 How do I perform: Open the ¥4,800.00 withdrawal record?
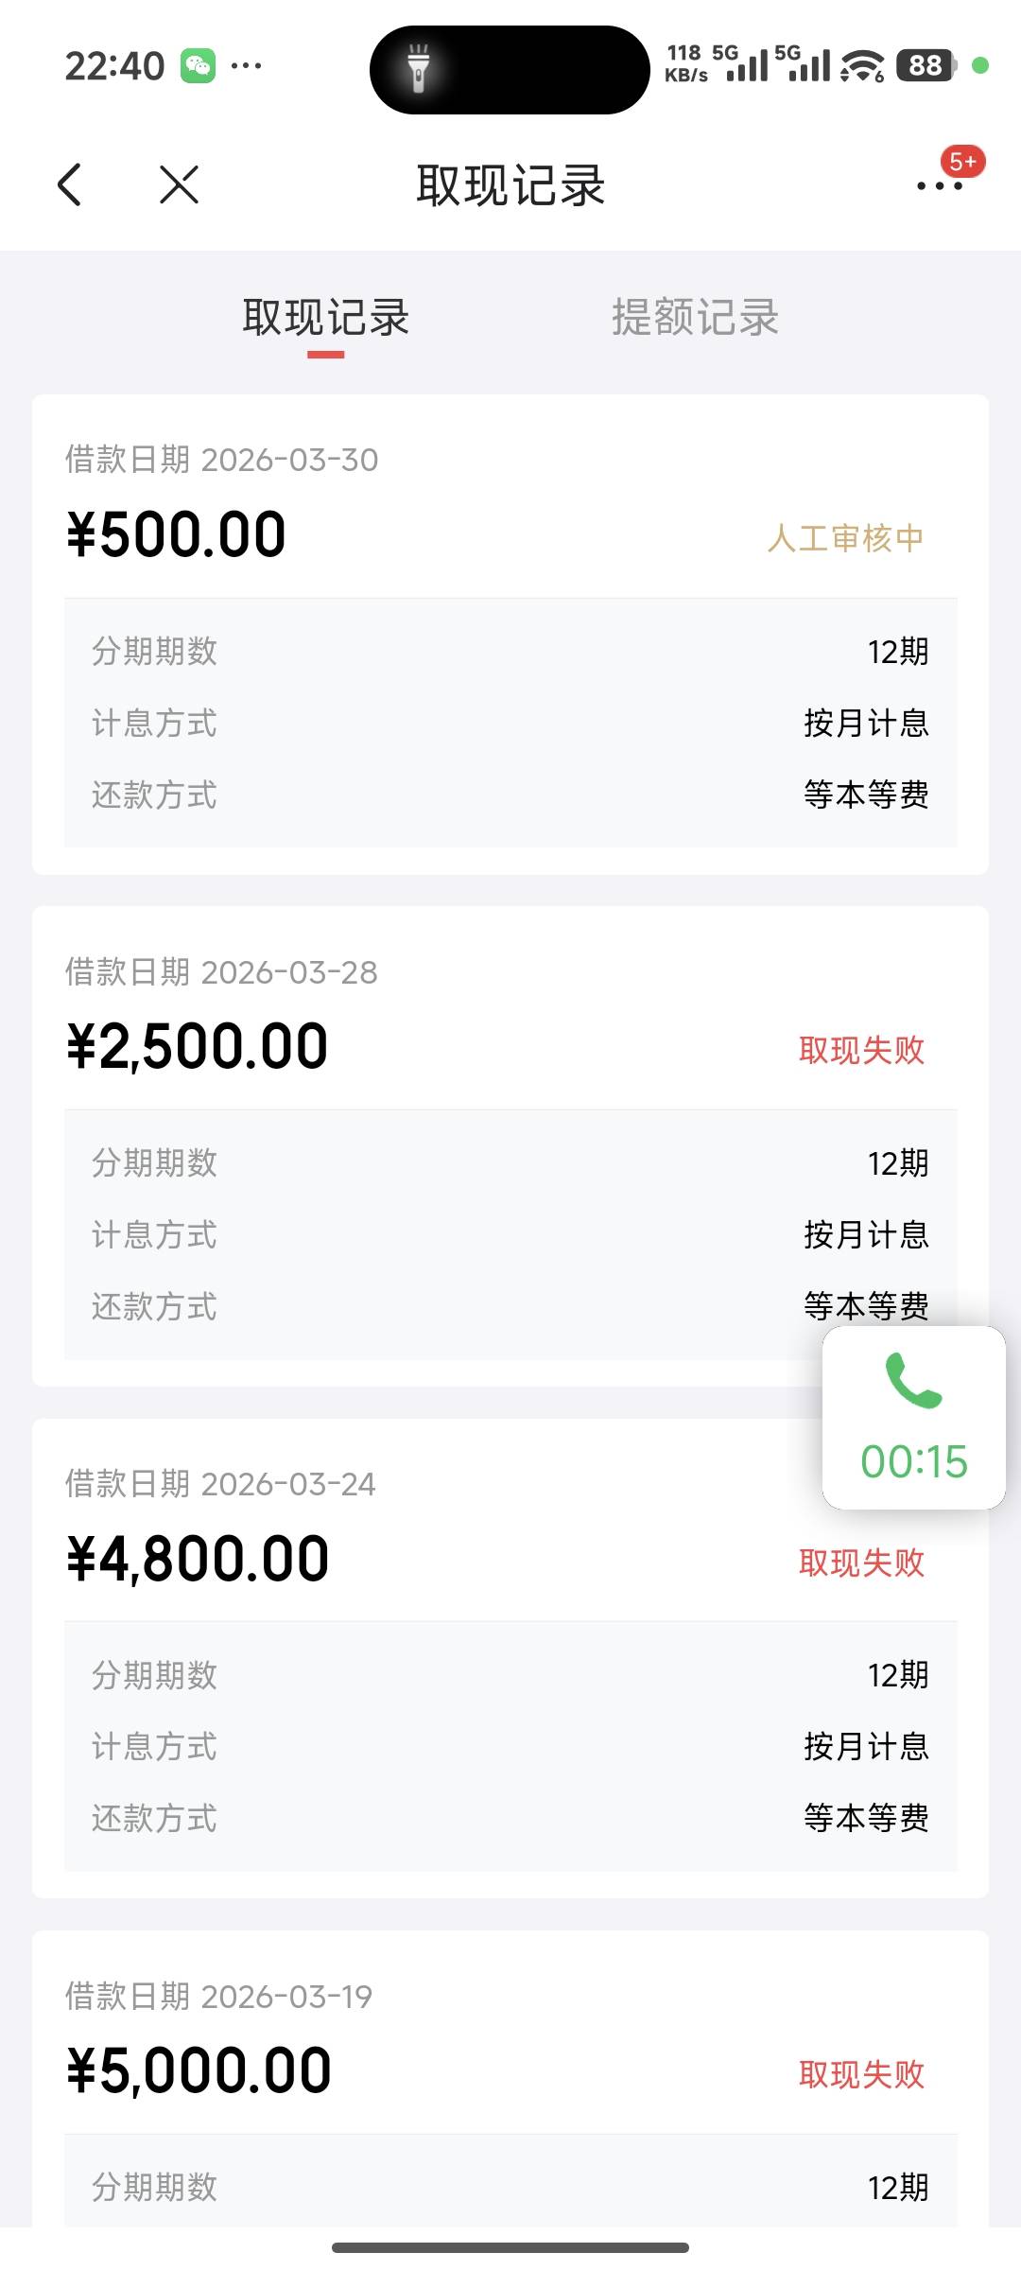coord(199,1559)
